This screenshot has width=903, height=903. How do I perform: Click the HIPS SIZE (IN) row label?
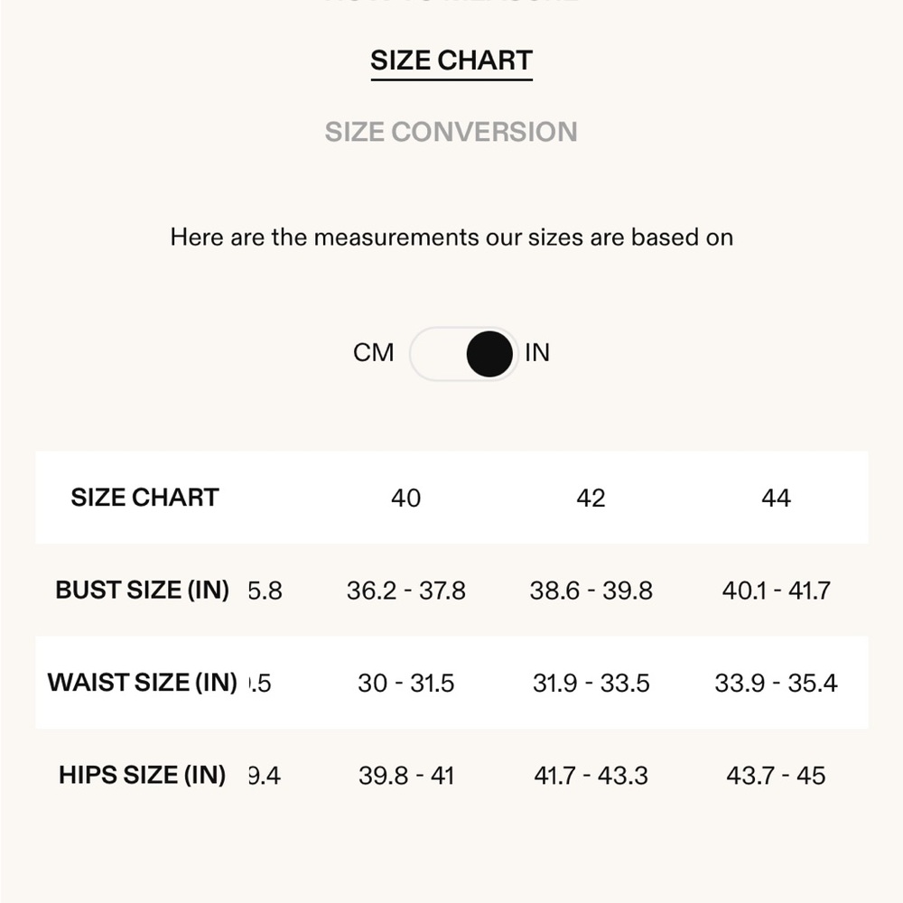(143, 775)
